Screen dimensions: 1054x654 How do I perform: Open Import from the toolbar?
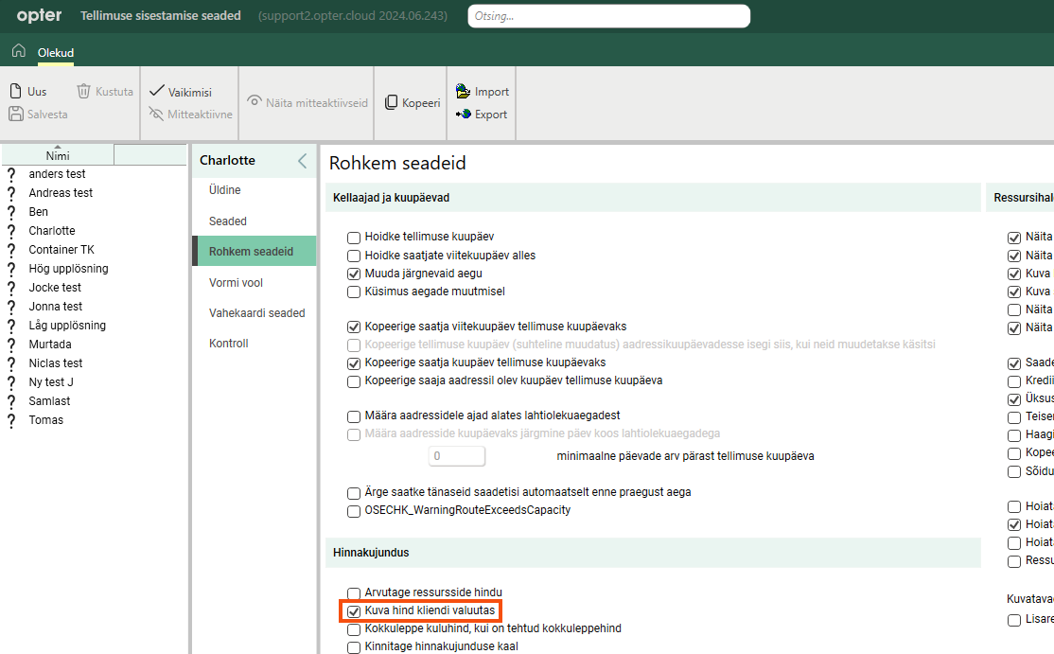(x=463, y=92)
